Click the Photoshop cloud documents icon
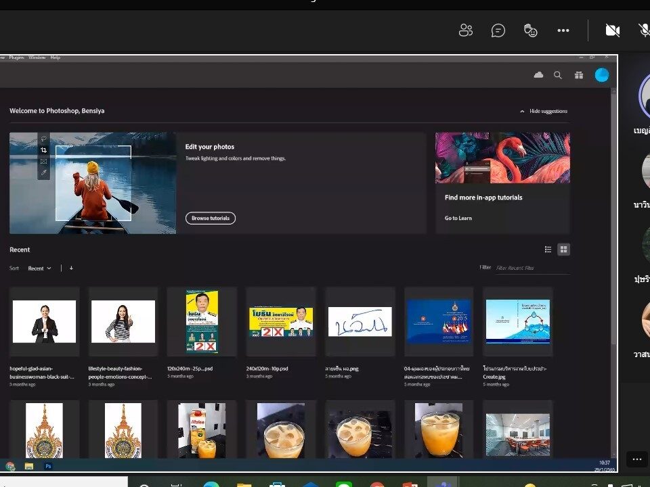Screen dimensions: 650x487 point(538,75)
